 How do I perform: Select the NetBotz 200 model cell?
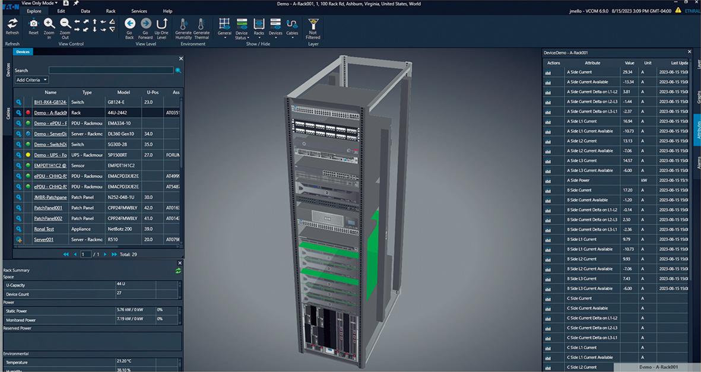(x=123, y=229)
